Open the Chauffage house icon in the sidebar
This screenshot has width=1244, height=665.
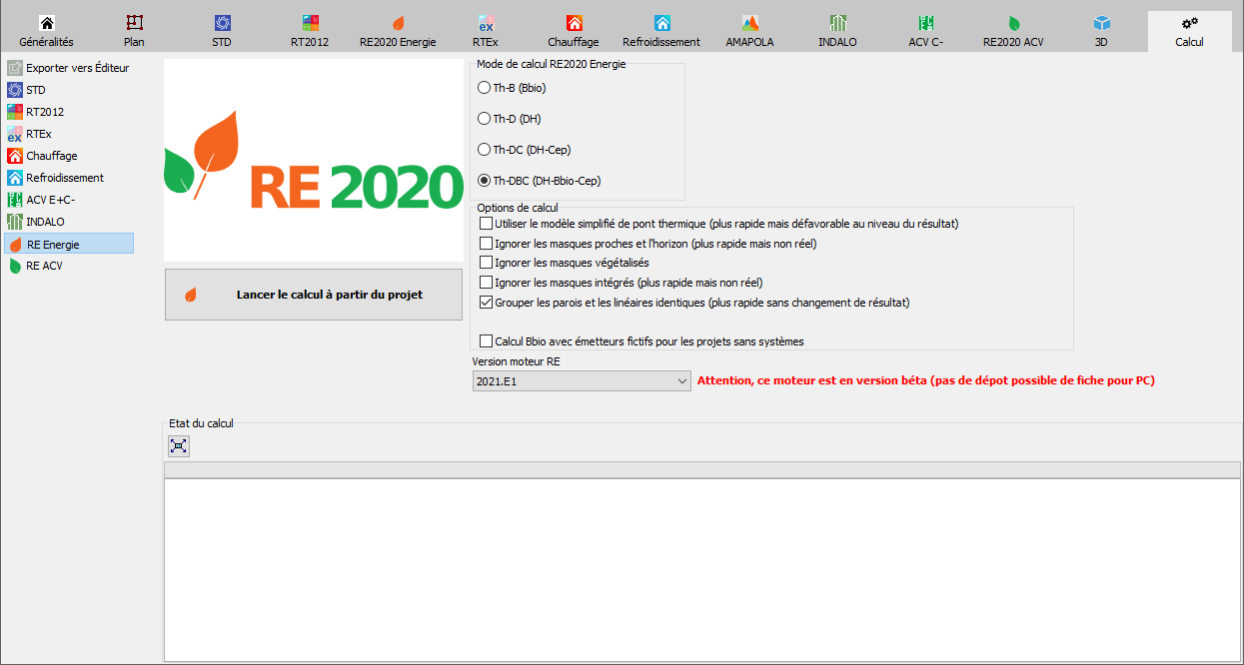pyautogui.click(x=15, y=156)
